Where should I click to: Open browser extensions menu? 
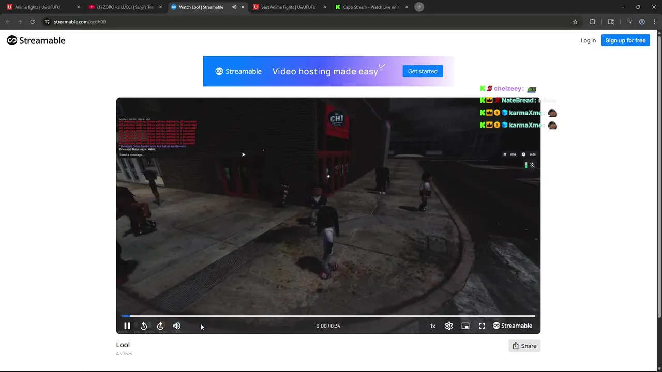(x=593, y=22)
